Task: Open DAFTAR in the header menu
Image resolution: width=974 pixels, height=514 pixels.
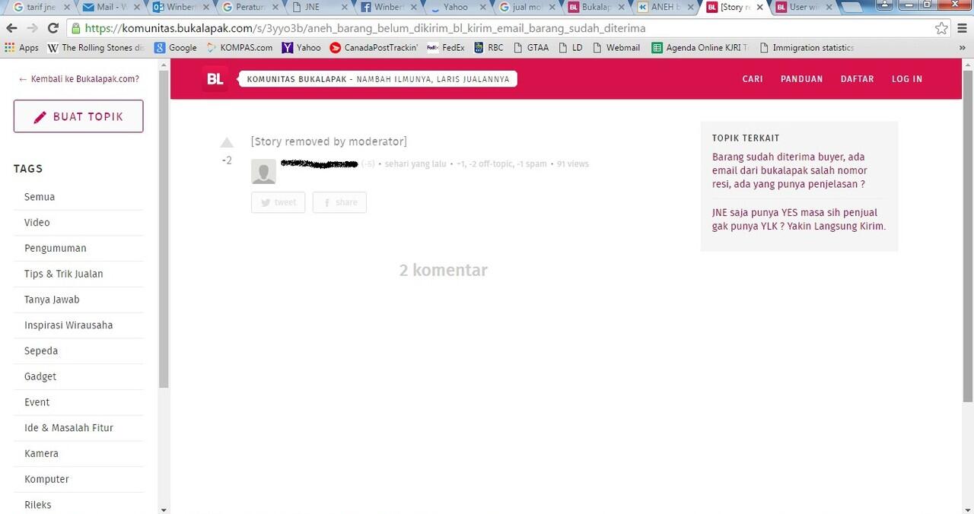Action: (857, 79)
